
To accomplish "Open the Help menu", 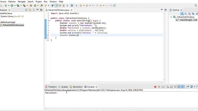I will 61,2.
